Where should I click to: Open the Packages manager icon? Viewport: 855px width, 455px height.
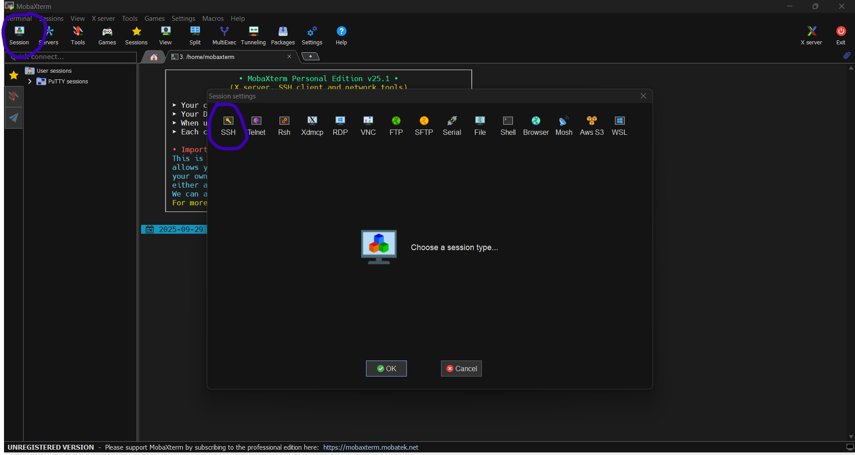(283, 35)
